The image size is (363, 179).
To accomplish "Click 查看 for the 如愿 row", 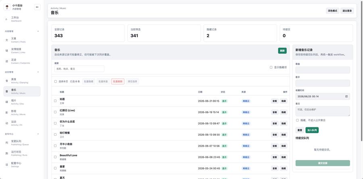I will 275,101.
